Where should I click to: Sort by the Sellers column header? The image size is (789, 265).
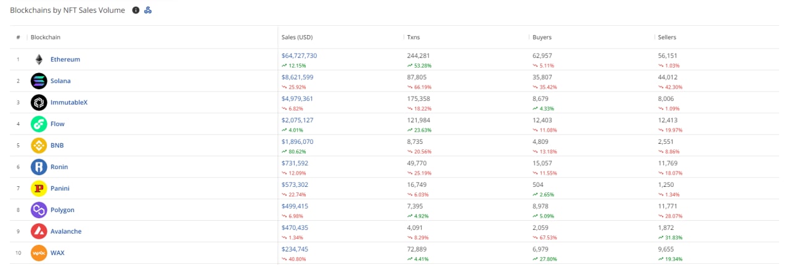point(667,38)
